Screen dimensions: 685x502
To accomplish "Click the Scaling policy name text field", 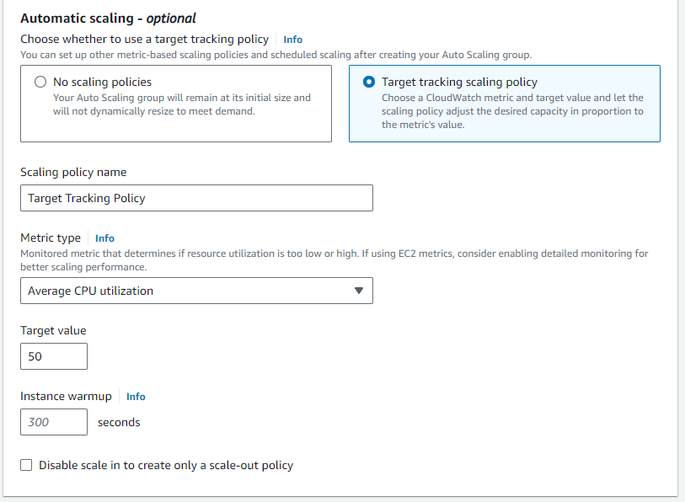I will (x=195, y=198).
